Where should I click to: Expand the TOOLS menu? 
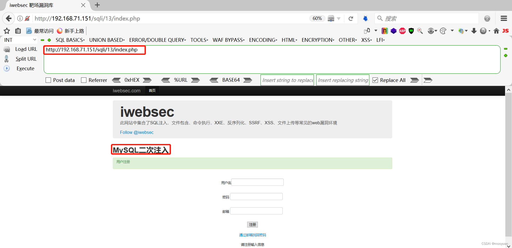199,40
